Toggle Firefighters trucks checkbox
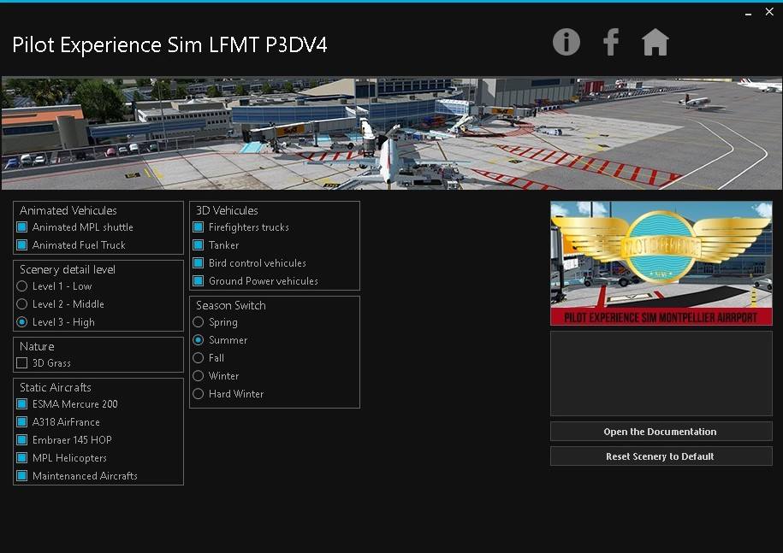 click(x=199, y=227)
